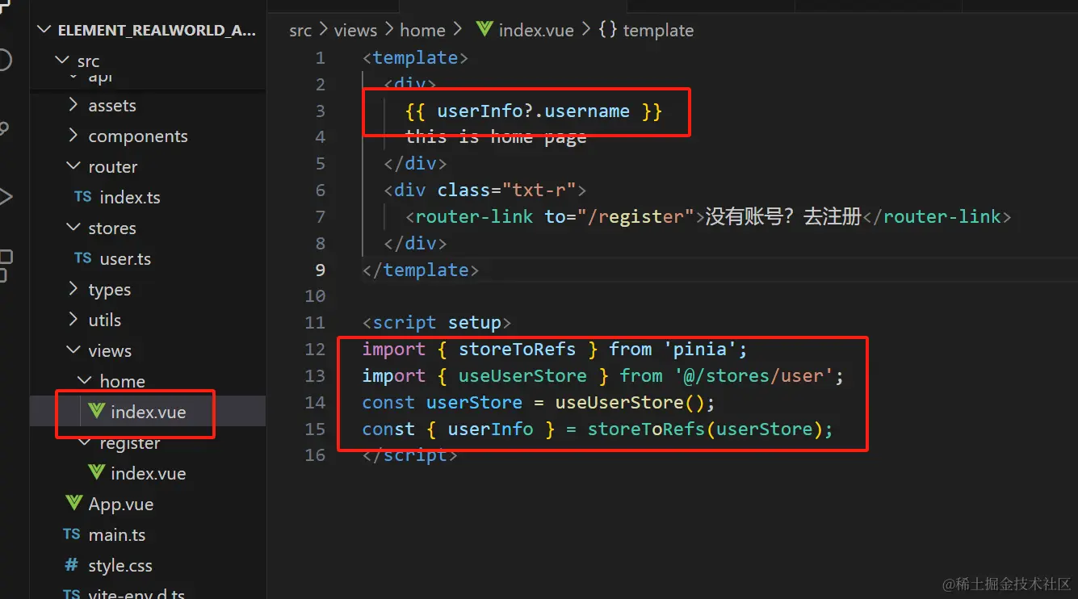1078x599 pixels.
Task: Click TS icon beside main.ts
Action: (72, 534)
